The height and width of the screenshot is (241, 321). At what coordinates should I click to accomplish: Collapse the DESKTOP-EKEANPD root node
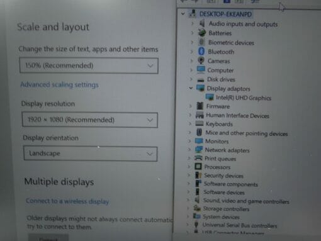[x=183, y=14]
